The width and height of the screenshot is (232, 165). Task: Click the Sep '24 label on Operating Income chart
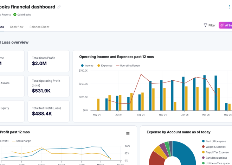point(141,115)
